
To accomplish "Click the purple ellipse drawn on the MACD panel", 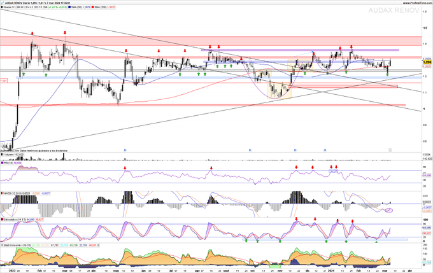I will click(x=389, y=211).
